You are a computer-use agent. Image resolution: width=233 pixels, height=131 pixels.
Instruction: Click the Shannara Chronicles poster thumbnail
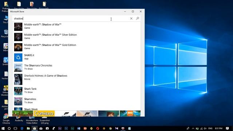(18, 68)
